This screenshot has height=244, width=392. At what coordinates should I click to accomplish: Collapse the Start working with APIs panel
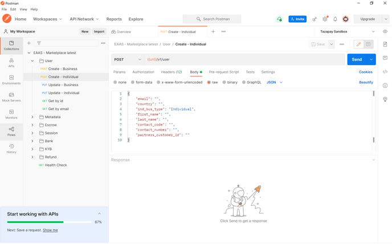(x=99, y=214)
